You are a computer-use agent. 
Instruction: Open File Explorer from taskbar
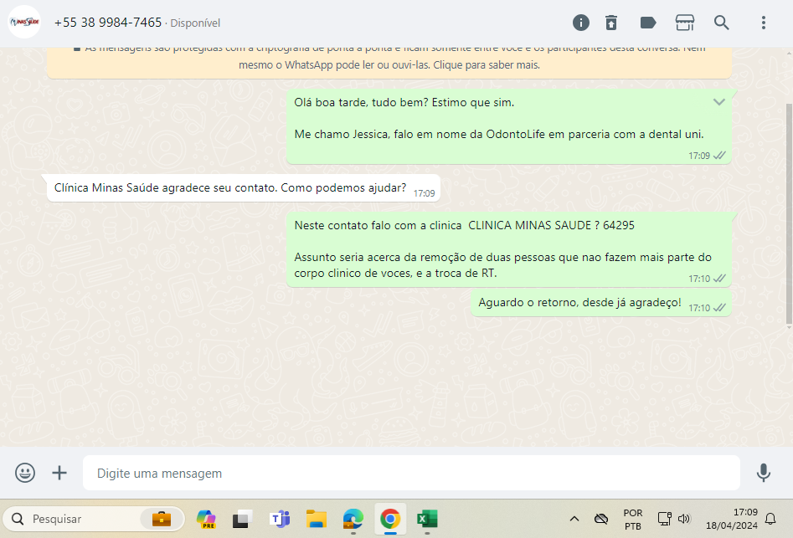pos(317,519)
